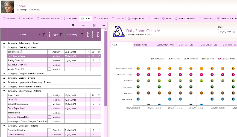Click the filter icon on Last Entry column
The width and height of the screenshot is (237, 137).
[82, 35]
